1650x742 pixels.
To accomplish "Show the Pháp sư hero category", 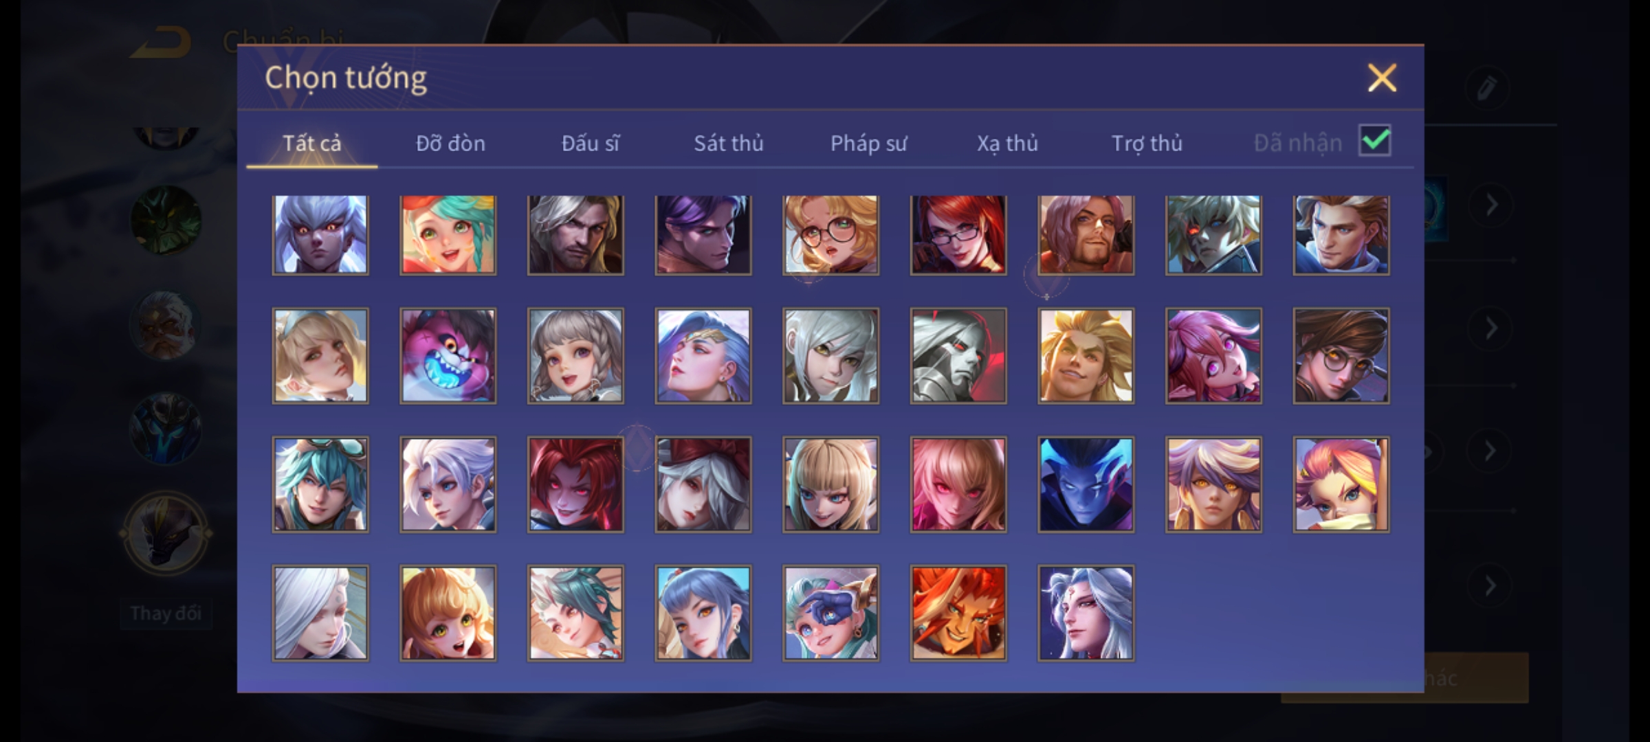I will pyautogui.click(x=868, y=143).
